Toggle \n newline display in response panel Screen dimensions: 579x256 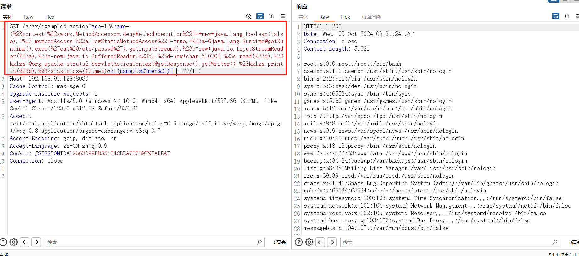(x=567, y=16)
